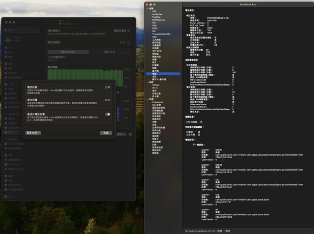Select Wi-Fi under the network section
Image resolution: width=314 pixels, height=234 pixels.
(x=155, y=88)
